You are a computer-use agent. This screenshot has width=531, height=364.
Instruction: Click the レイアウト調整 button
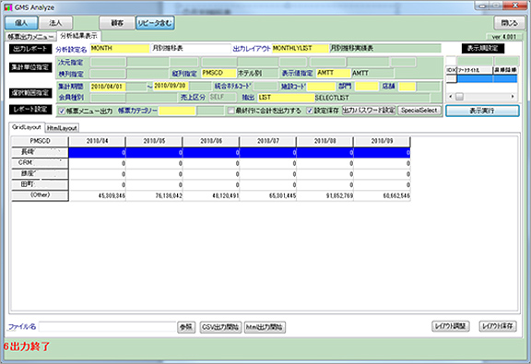coord(451,326)
